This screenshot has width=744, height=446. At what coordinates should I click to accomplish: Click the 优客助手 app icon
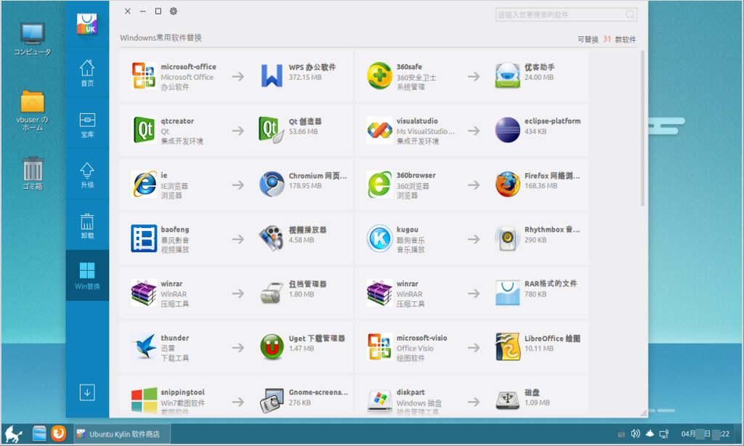[509, 75]
